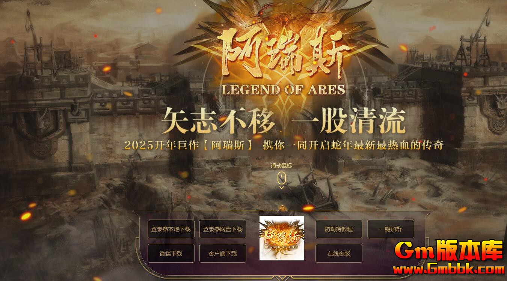Click the LEGEND OF ARES title text
The image size is (507, 281).
pyautogui.click(x=283, y=90)
